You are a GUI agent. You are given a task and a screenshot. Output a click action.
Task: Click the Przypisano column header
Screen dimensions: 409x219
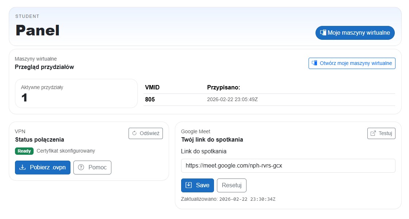tap(223, 88)
